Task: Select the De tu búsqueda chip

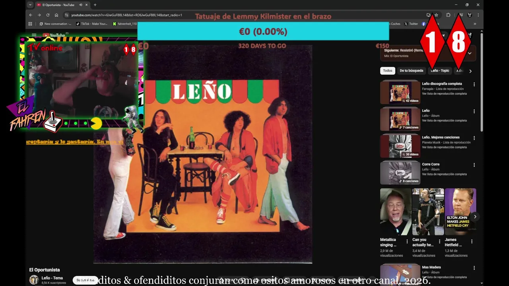Action: 411,71
